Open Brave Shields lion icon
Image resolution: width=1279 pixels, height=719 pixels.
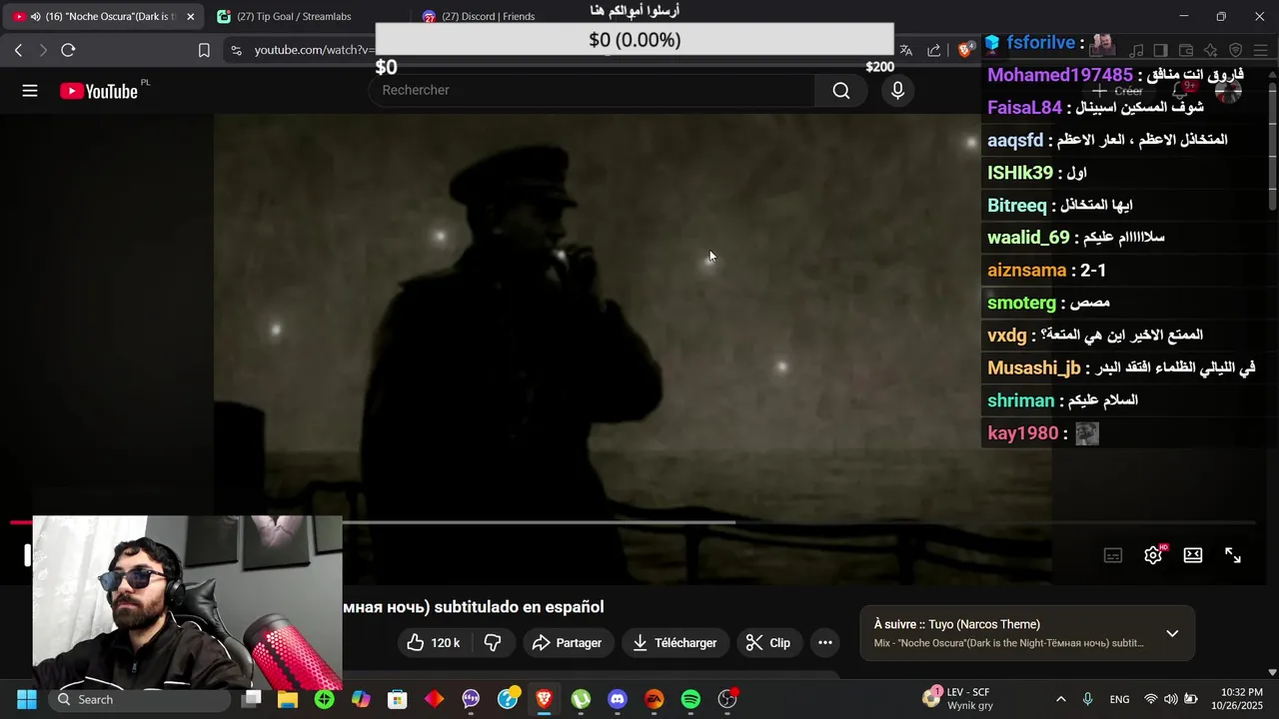point(965,50)
